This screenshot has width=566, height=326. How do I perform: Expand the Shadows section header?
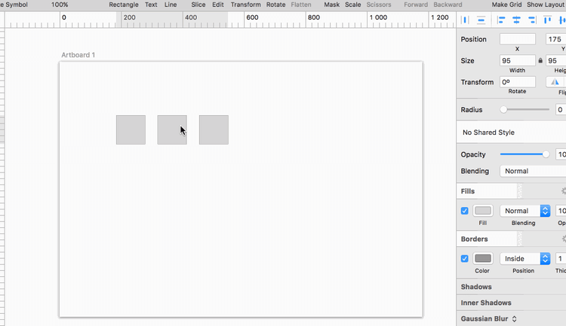click(476, 287)
